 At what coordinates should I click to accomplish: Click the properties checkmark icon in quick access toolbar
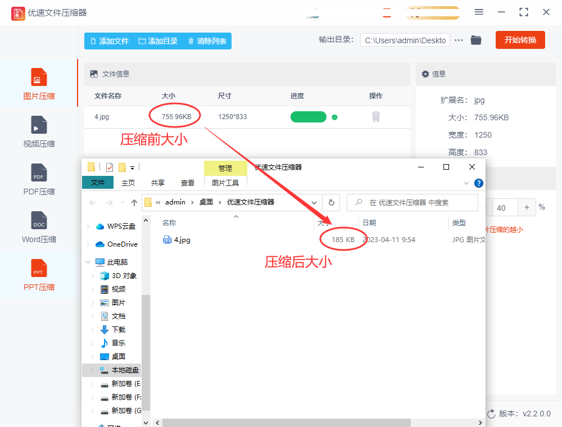point(110,167)
